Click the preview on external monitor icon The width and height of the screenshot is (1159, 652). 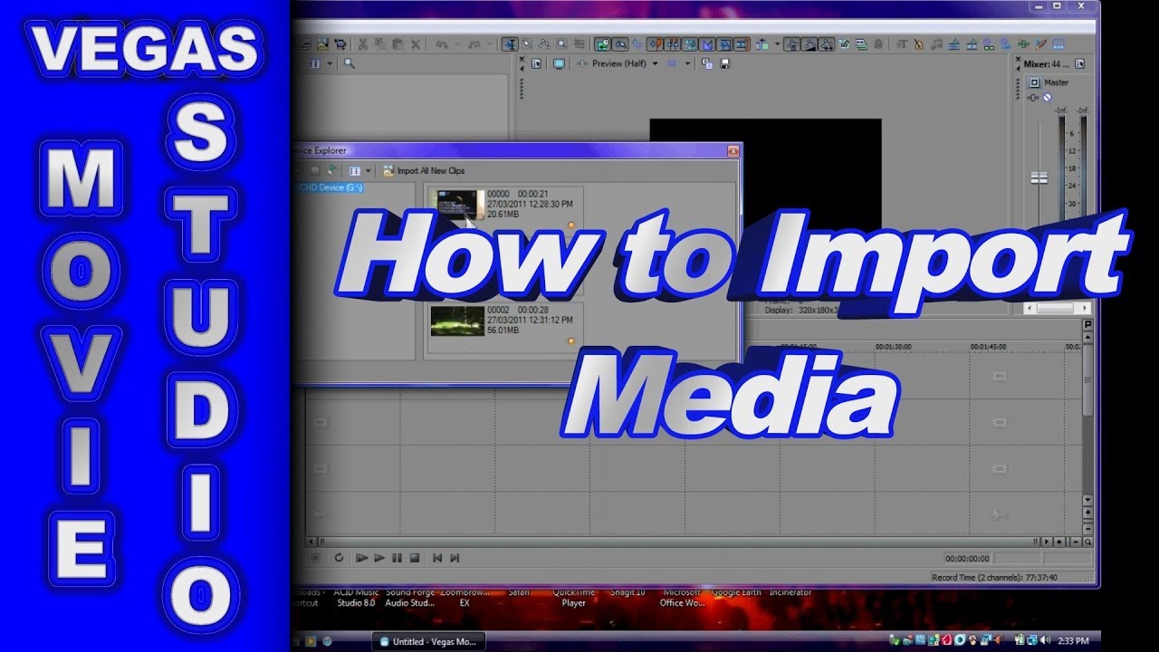559,63
